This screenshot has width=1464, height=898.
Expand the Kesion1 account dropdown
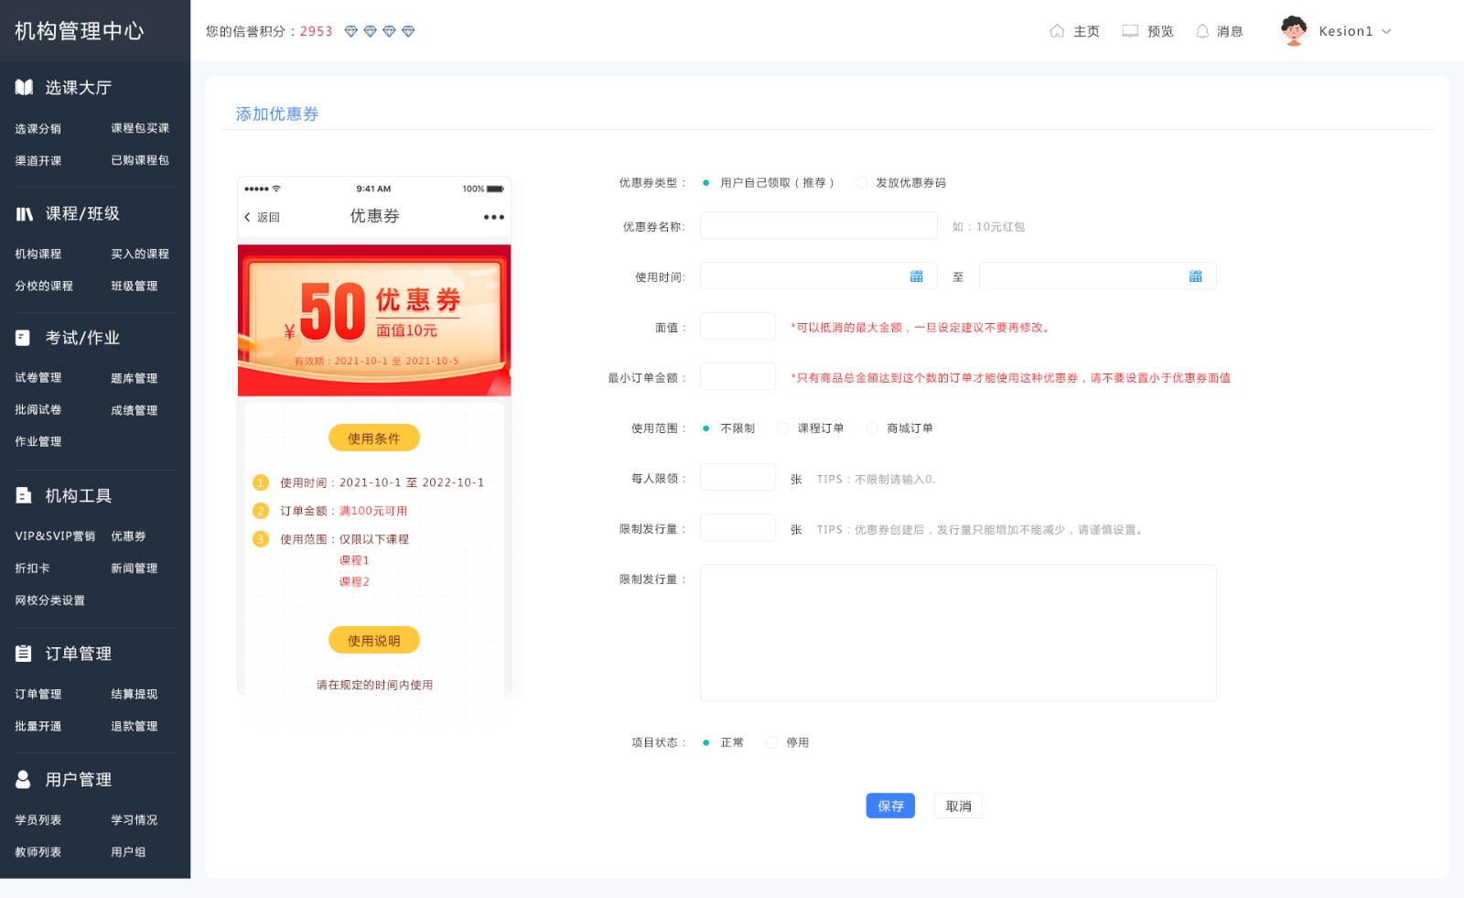(x=1387, y=30)
